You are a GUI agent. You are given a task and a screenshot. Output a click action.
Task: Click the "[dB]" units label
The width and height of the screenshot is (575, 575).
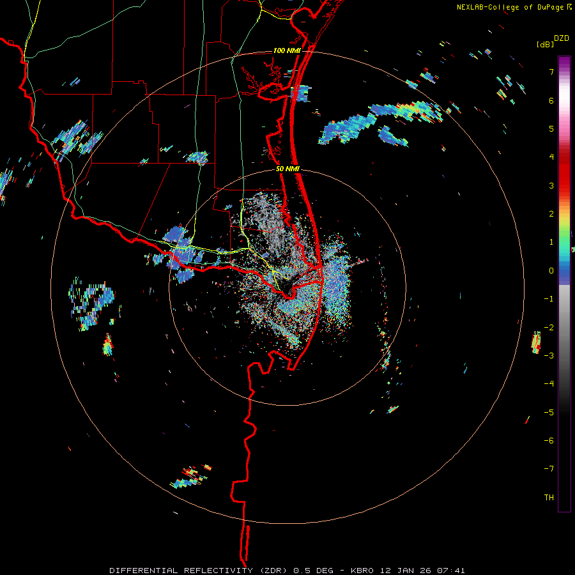[x=545, y=44]
